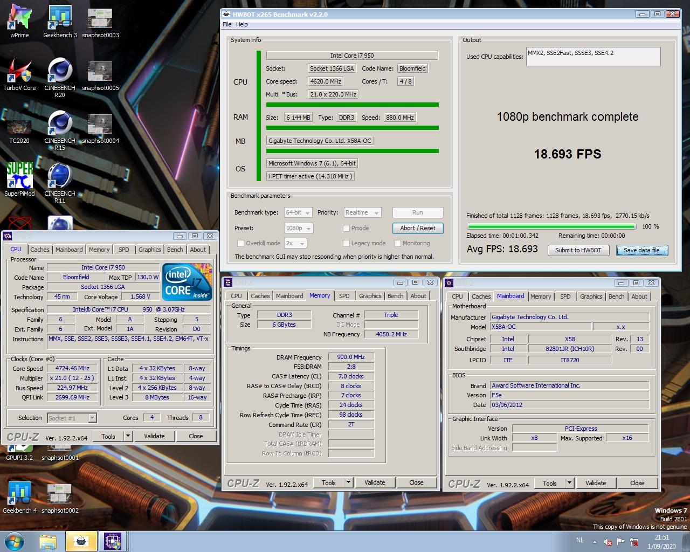This screenshot has width=690, height=552.
Task: Click the NB Frequency 4050.2 MHz value
Action: [391, 334]
